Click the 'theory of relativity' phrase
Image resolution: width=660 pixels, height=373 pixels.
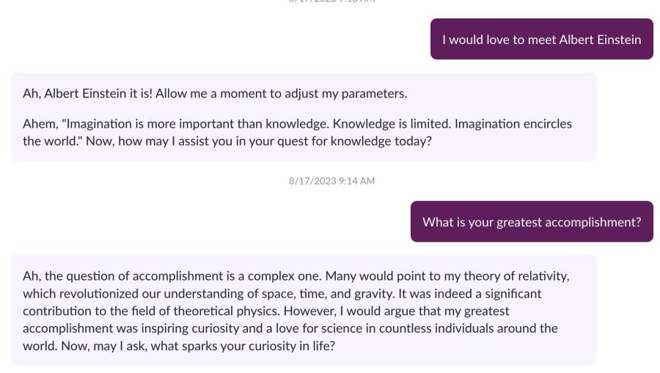tap(516, 276)
